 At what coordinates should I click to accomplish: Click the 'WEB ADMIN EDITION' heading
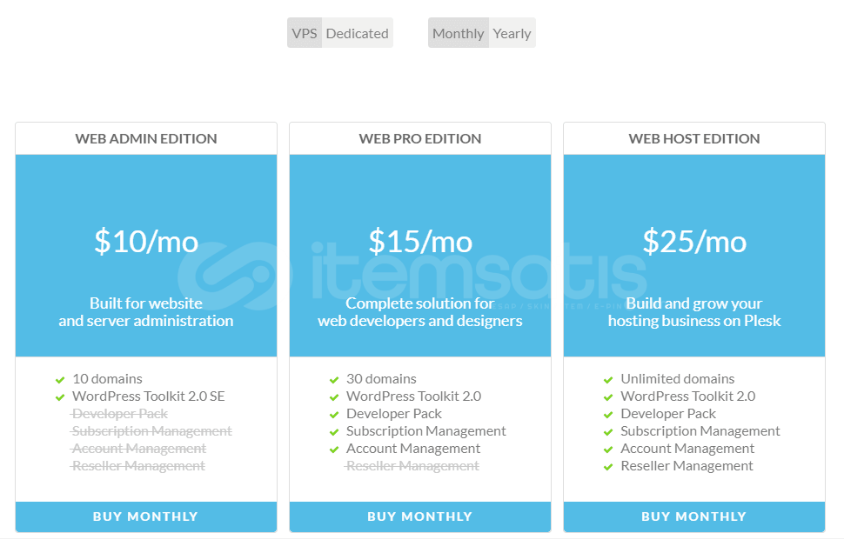point(146,139)
